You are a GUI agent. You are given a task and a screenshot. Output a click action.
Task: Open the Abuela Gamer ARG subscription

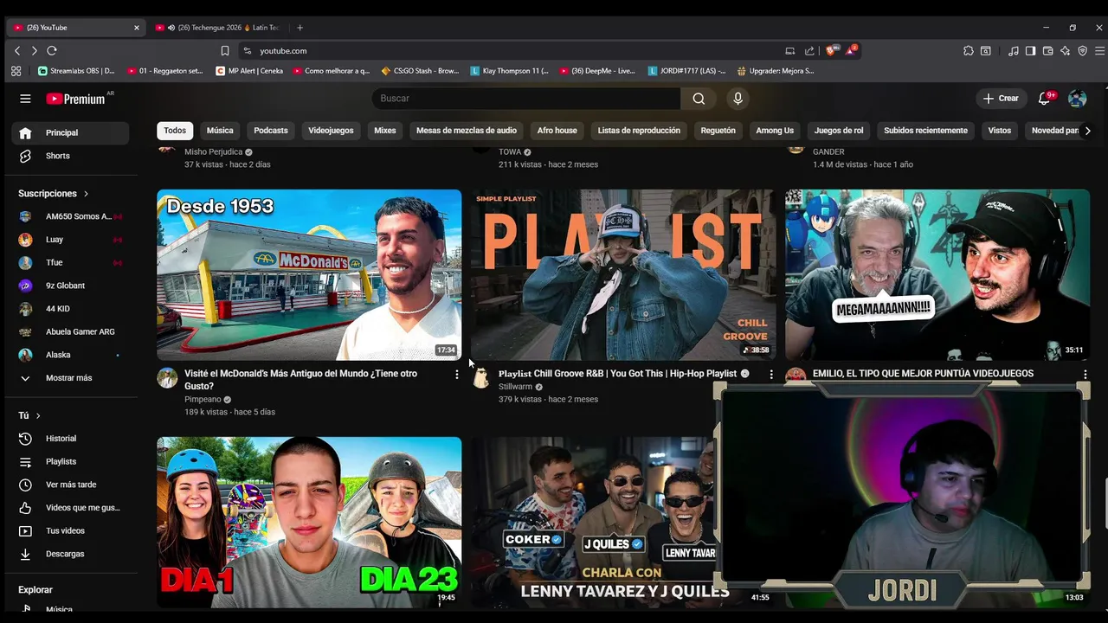click(69, 331)
